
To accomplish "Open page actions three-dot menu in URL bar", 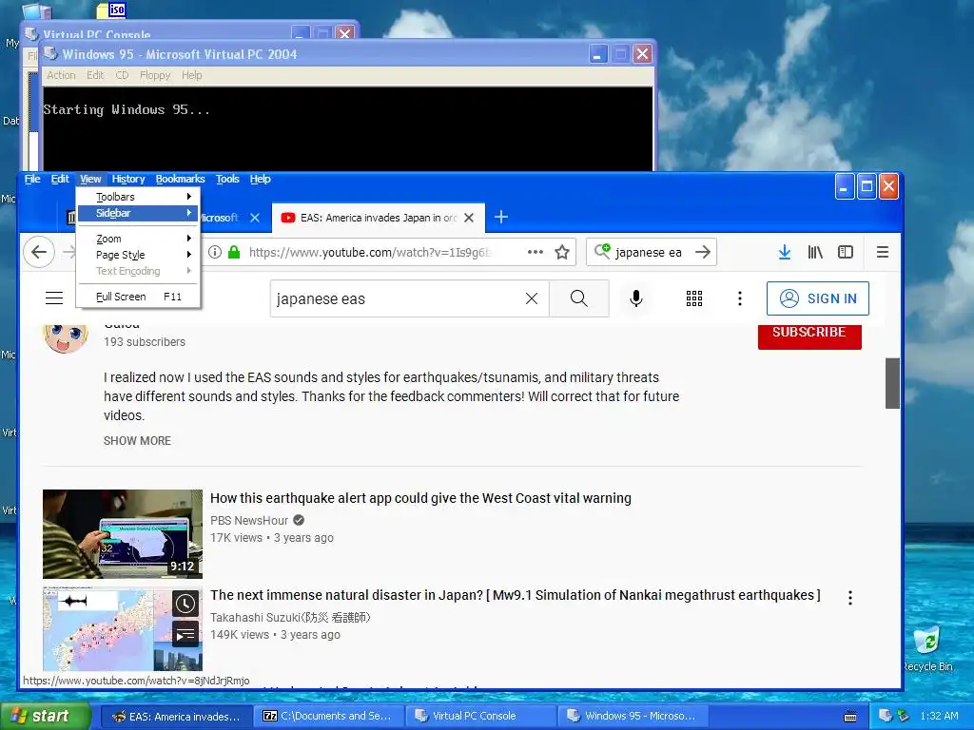I will click(x=535, y=252).
